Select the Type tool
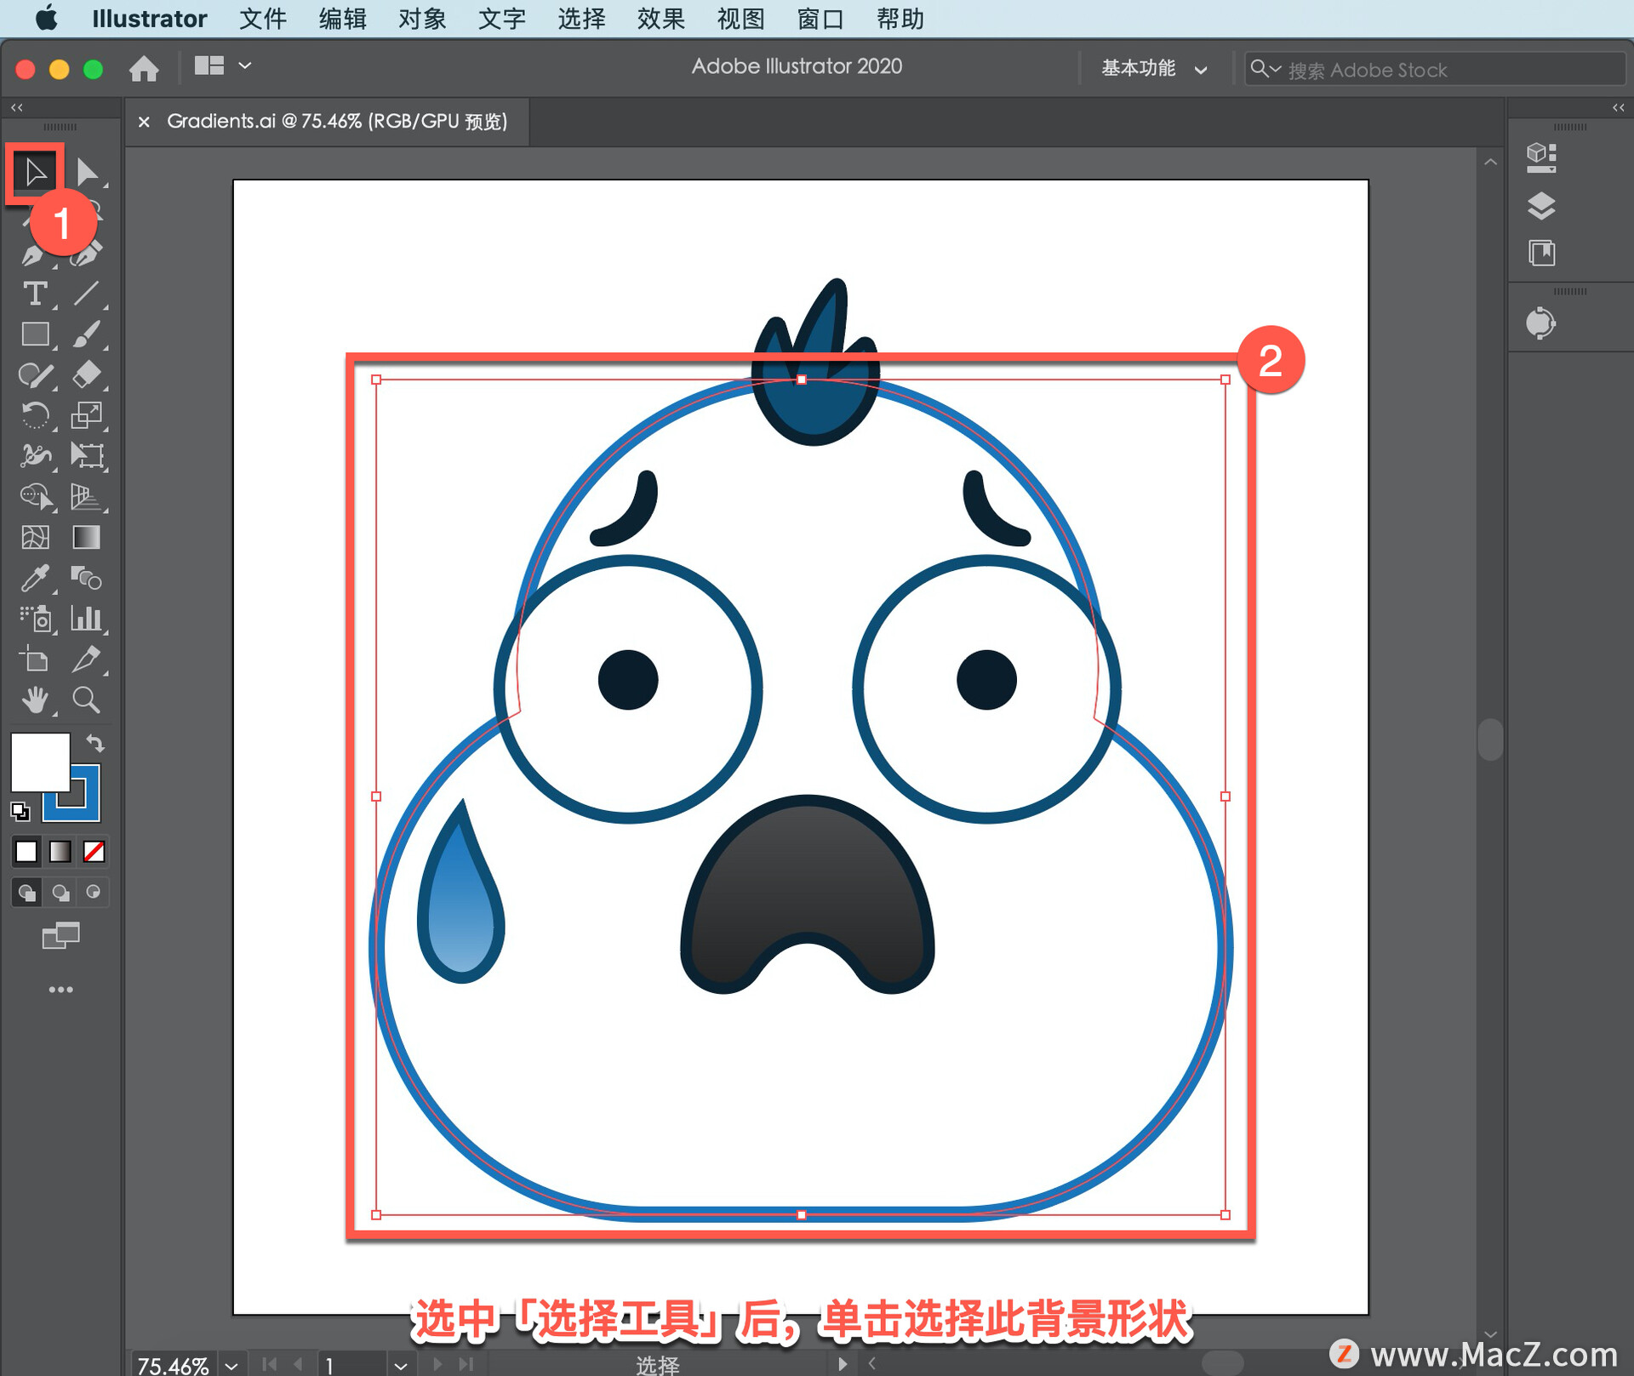 [35, 294]
